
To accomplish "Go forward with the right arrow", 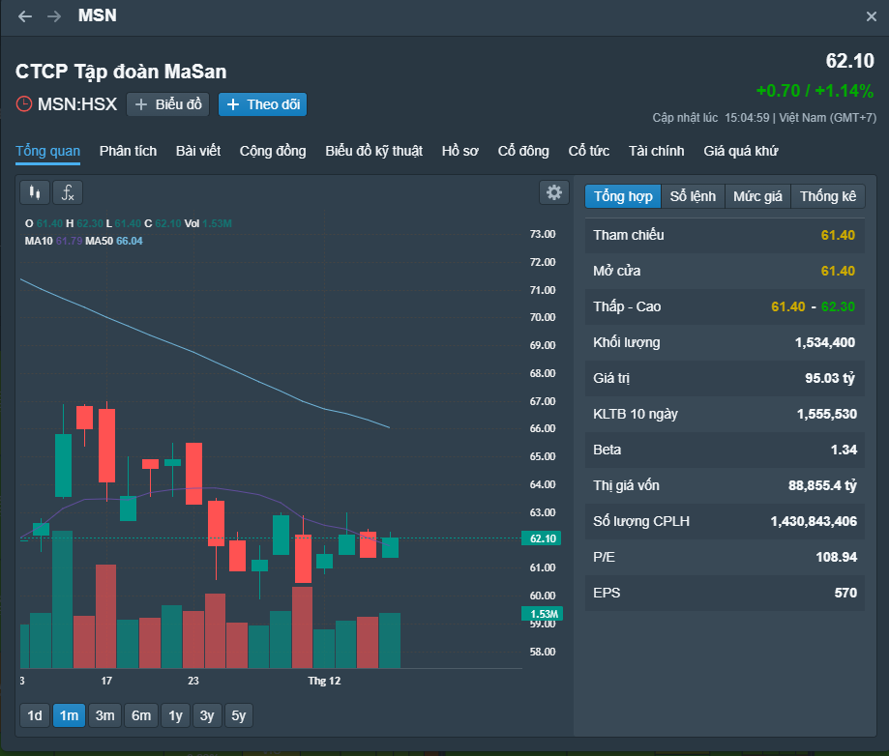I will [x=54, y=16].
